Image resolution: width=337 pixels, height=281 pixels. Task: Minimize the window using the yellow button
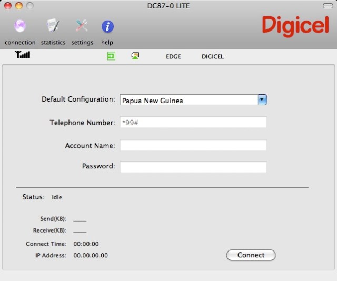pyautogui.click(x=18, y=6)
